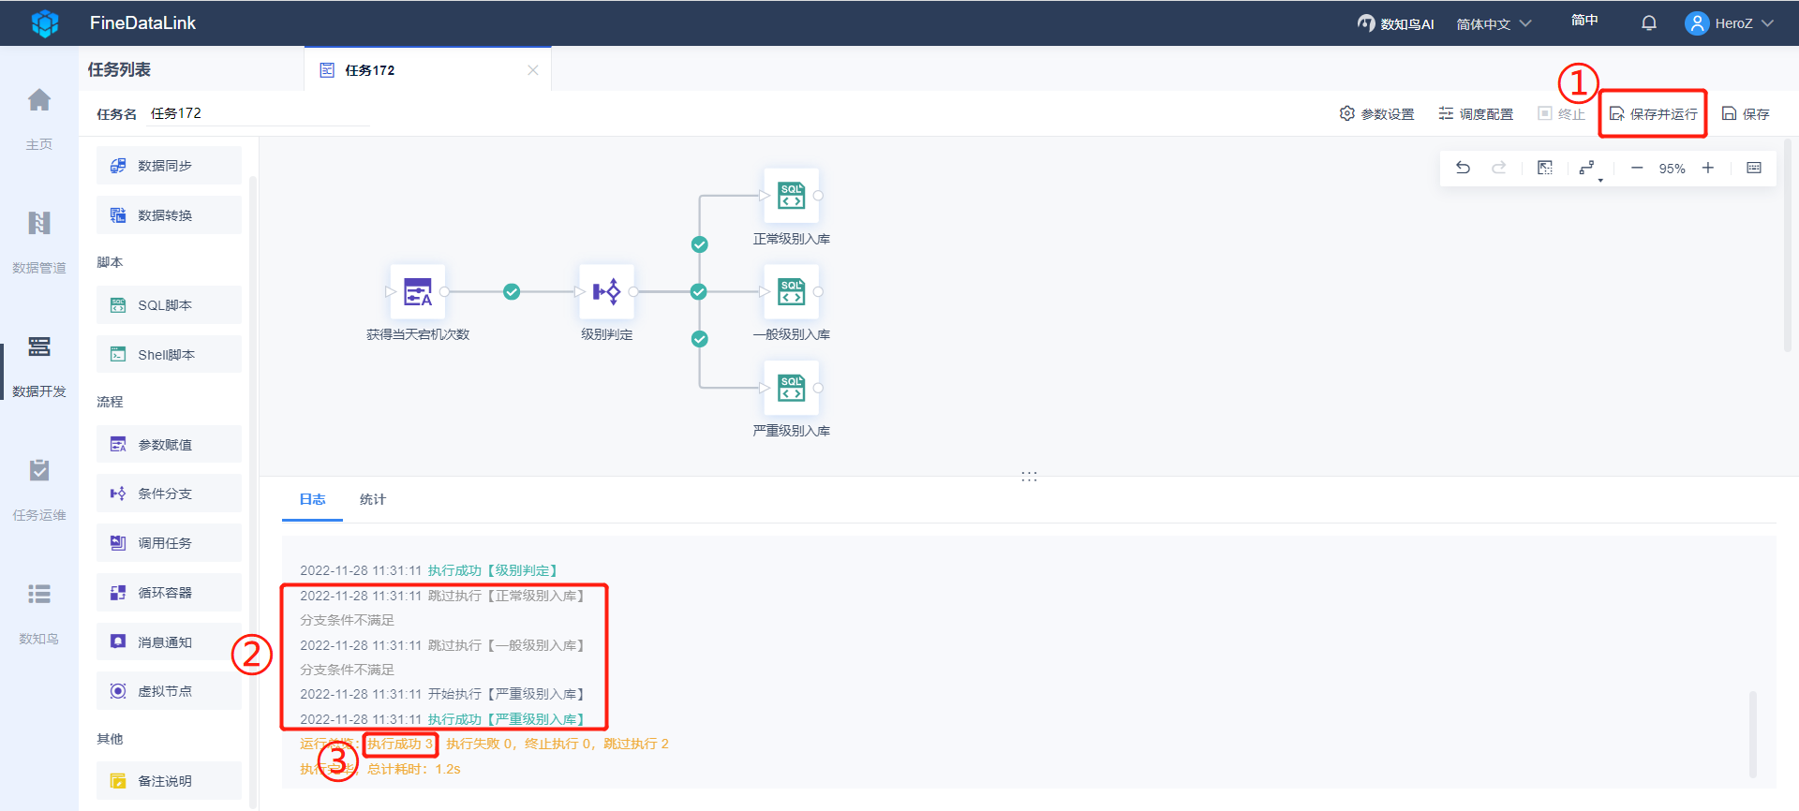Select the 一般级别入库 SQL node
The height and width of the screenshot is (811, 1799).
(792, 292)
